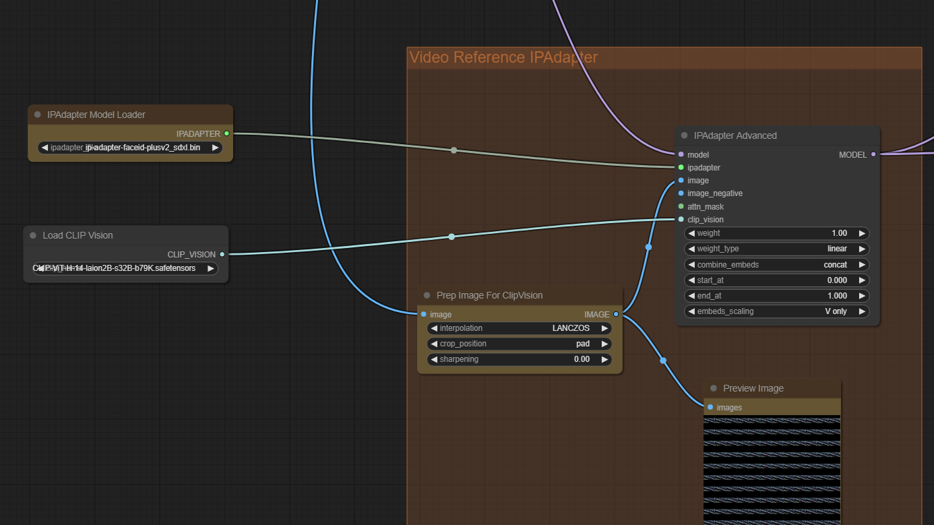The height and width of the screenshot is (525, 934).
Task: Click the Preview Image images input port
Action: (x=710, y=407)
